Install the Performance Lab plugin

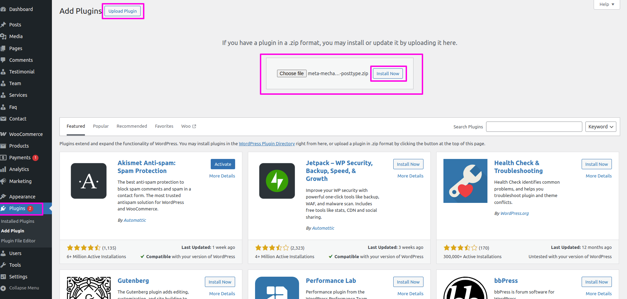click(408, 282)
